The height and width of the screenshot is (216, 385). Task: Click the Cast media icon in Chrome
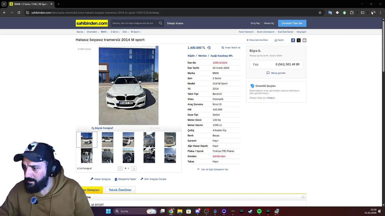[x=362, y=13]
